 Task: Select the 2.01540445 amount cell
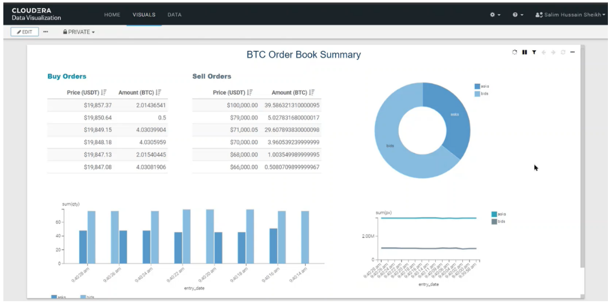coord(151,155)
